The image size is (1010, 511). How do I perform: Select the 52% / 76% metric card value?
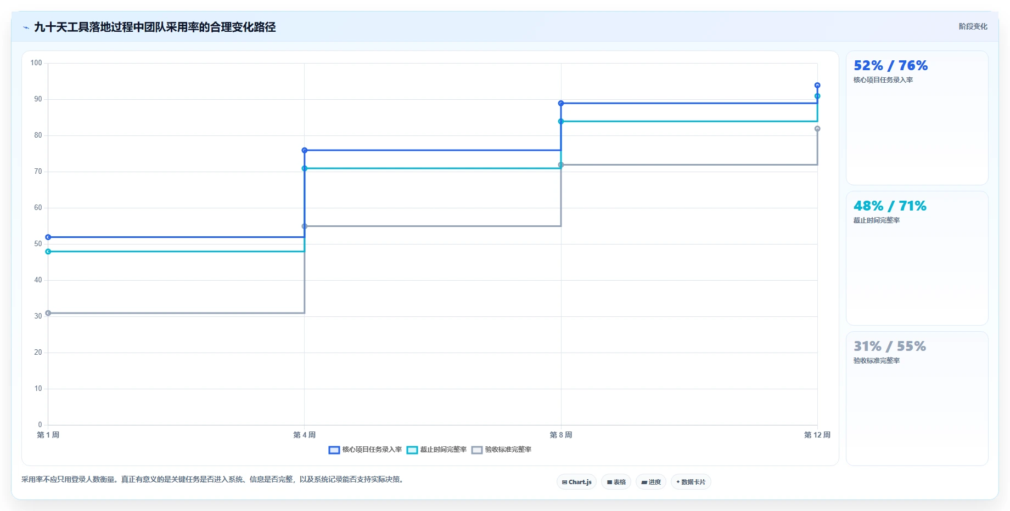[x=890, y=66]
